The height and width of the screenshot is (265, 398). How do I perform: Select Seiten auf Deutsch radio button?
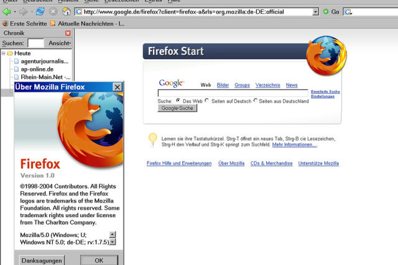tap(207, 101)
